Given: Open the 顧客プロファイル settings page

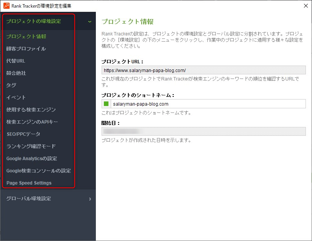Looking at the screenshot, I should [26, 49].
